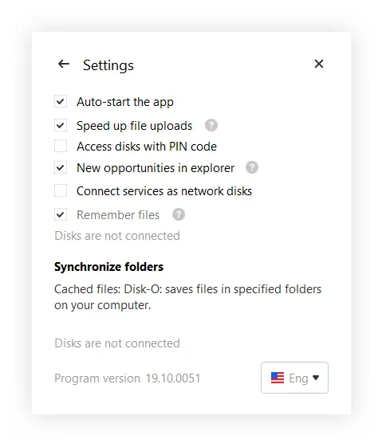
Task: Open help icon beside Speed up file uploads
Action: point(211,125)
